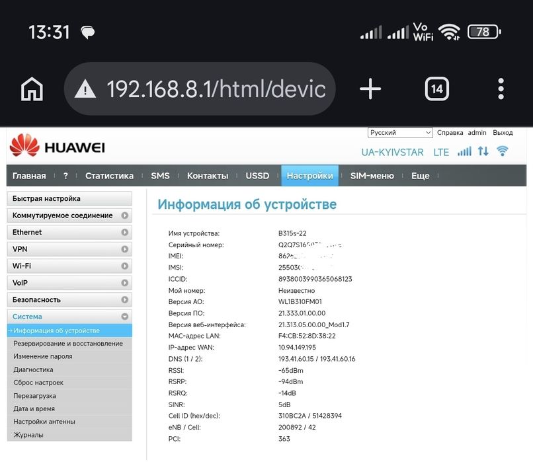Expand Коммутируемое соединение section
This screenshot has width=533, height=462.
click(x=69, y=215)
